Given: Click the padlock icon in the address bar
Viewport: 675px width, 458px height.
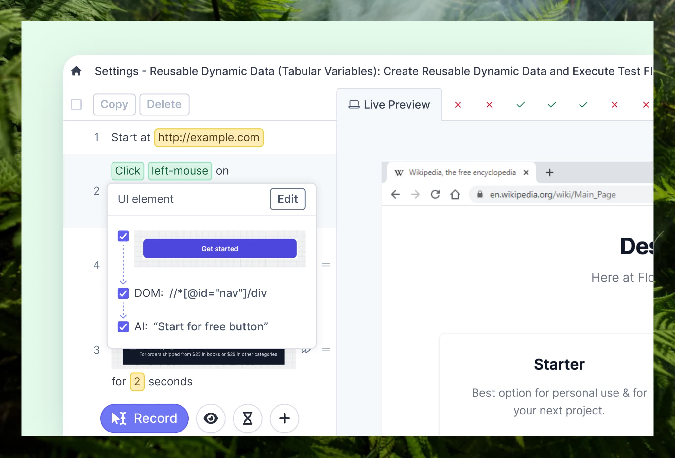Looking at the screenshot, I should click(480, 194).
